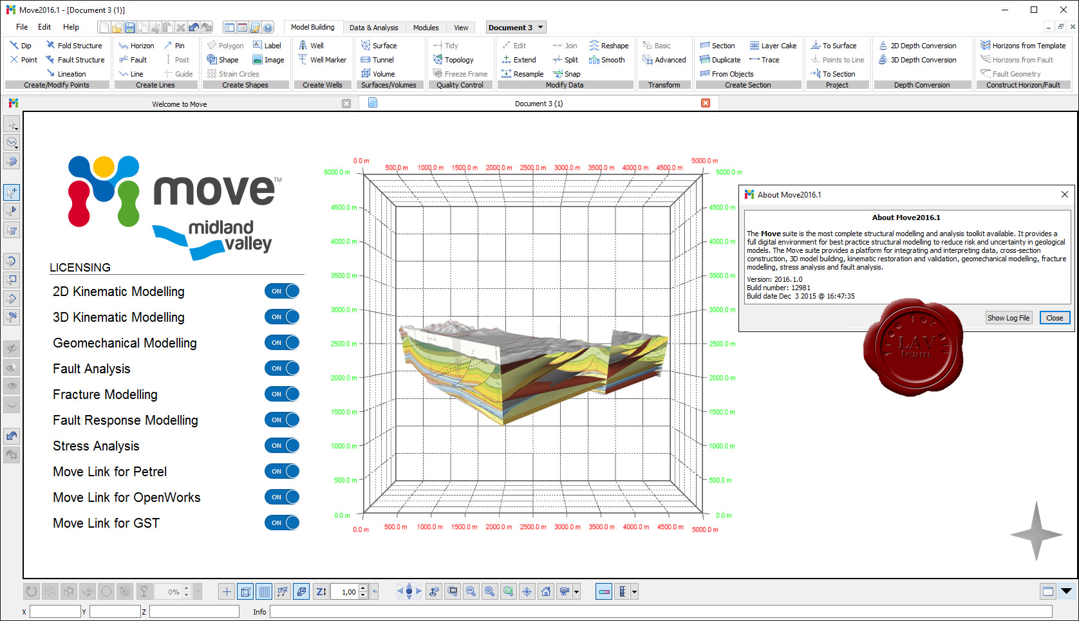The width and height of the screenshot is (1079, 621).
Task: Toggle Move Link for OpenWorks switch
Action: [282, 497]
